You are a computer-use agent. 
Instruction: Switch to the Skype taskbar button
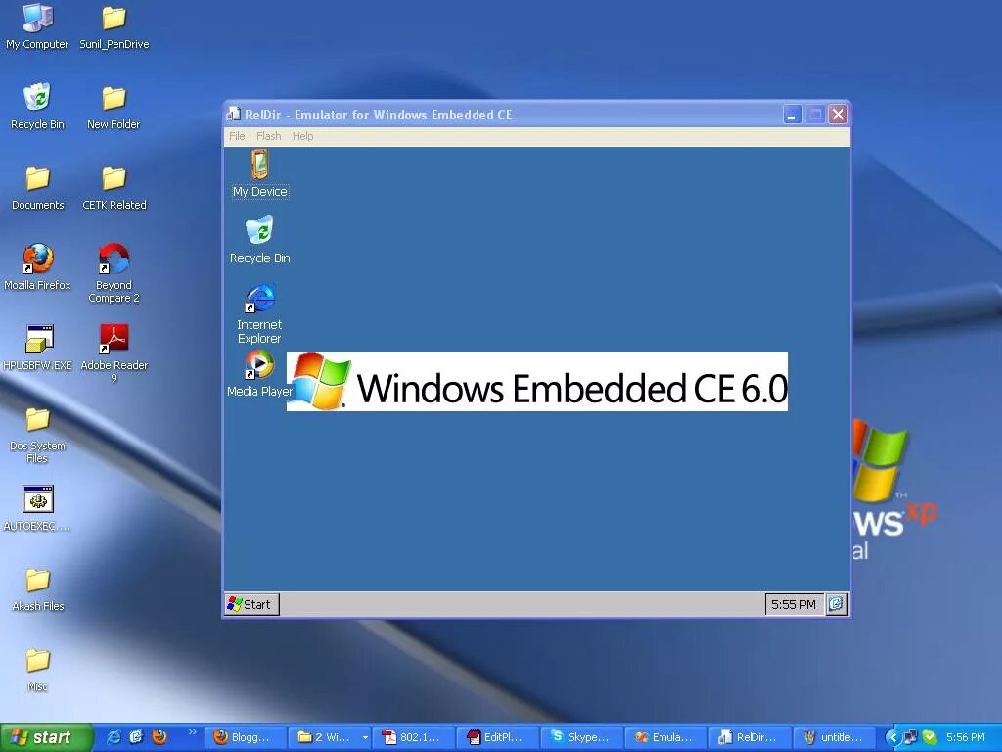[x=581, y=737]
